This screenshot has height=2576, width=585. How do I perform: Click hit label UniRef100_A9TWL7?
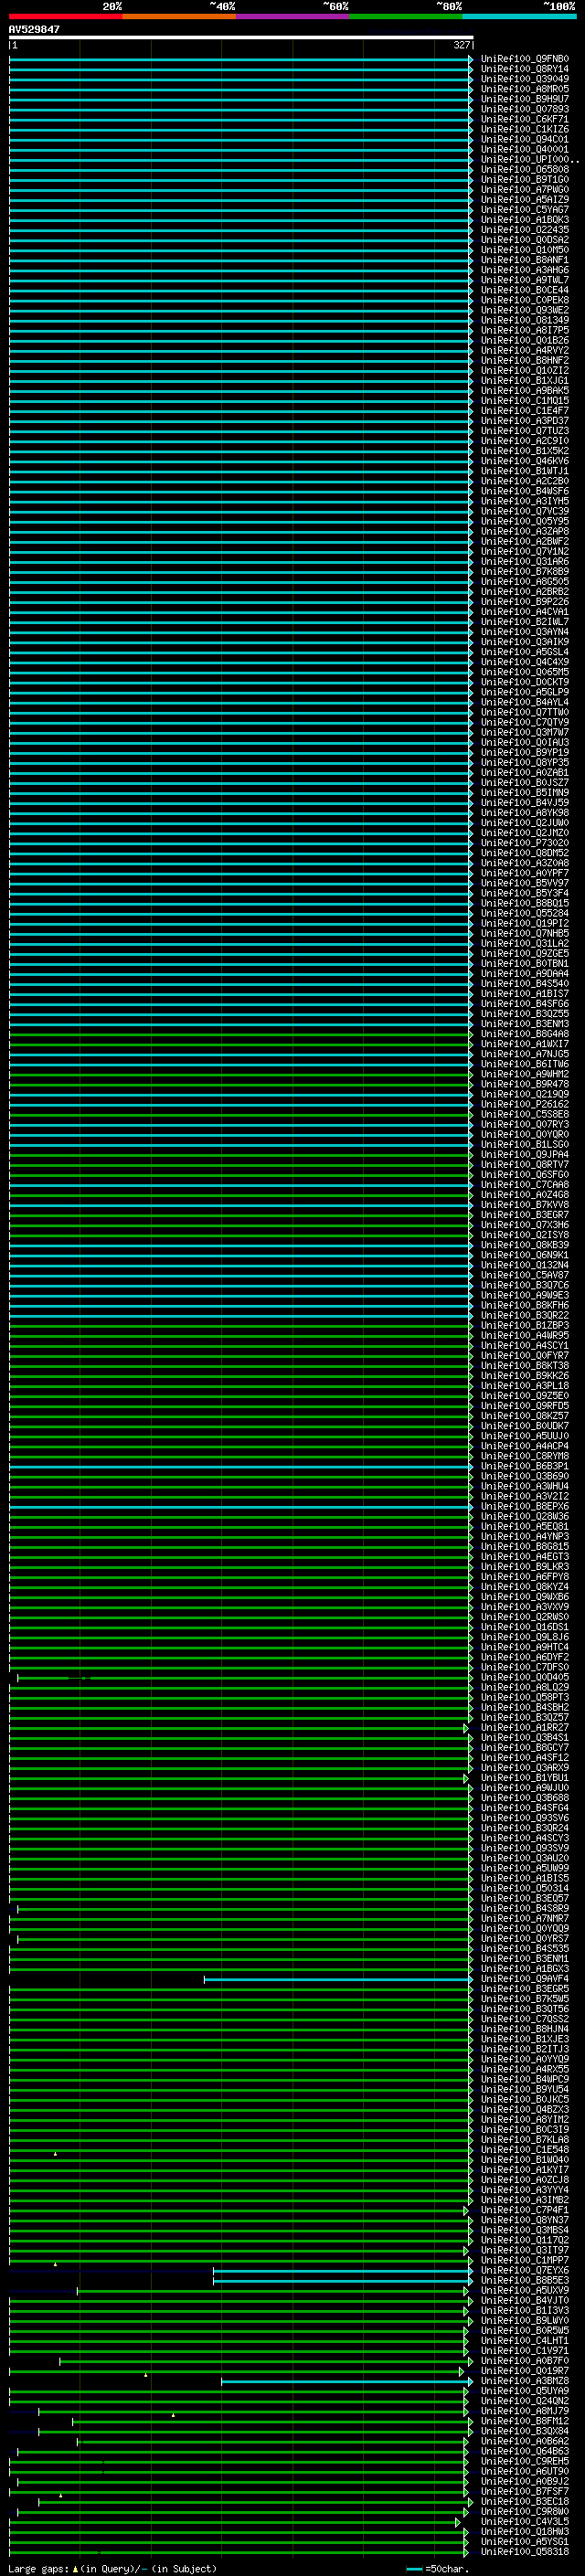click(x=525, y=280)
